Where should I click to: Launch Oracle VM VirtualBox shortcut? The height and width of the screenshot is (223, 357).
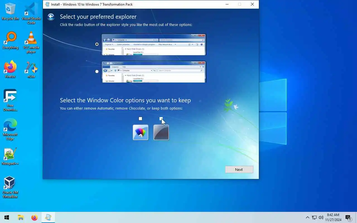(x=10, y=187)
